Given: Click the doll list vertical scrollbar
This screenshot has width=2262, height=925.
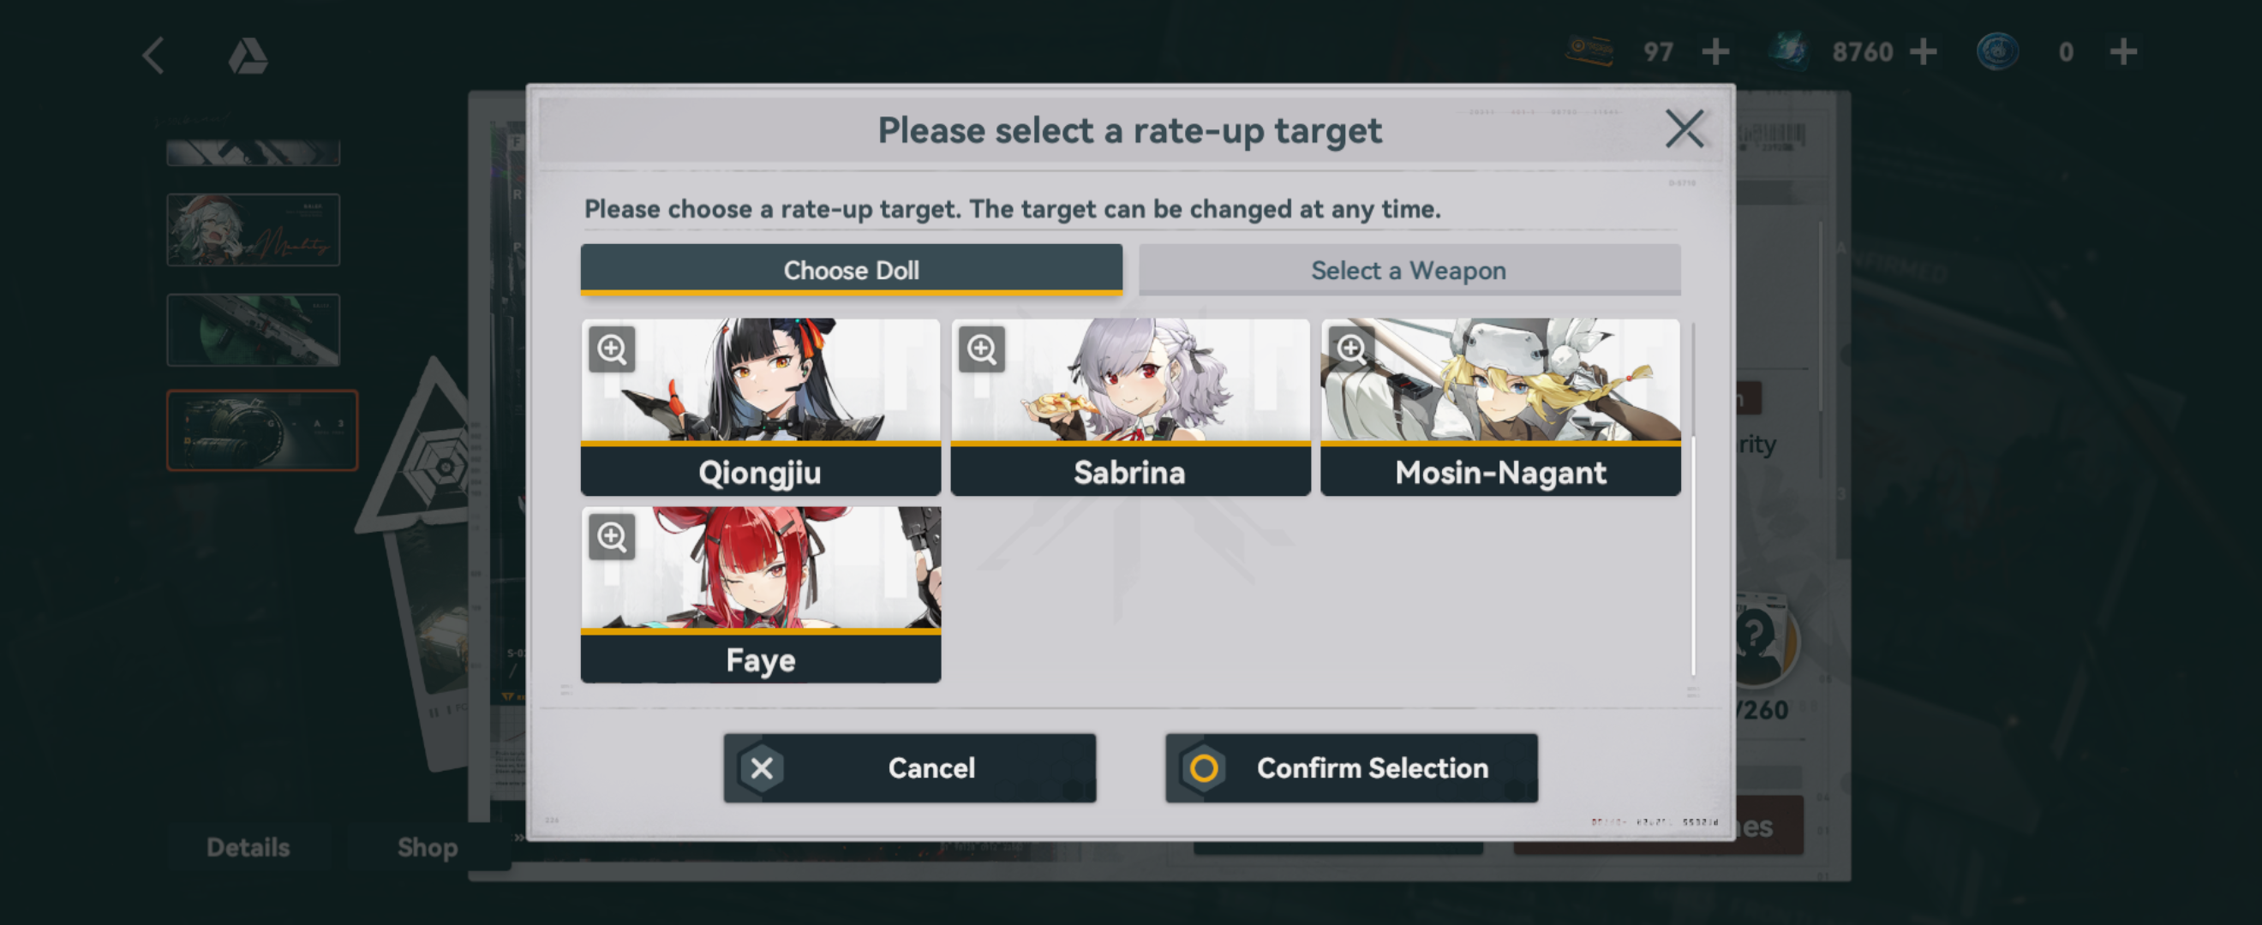Looking at the screenshot, I should (1693, 500).
